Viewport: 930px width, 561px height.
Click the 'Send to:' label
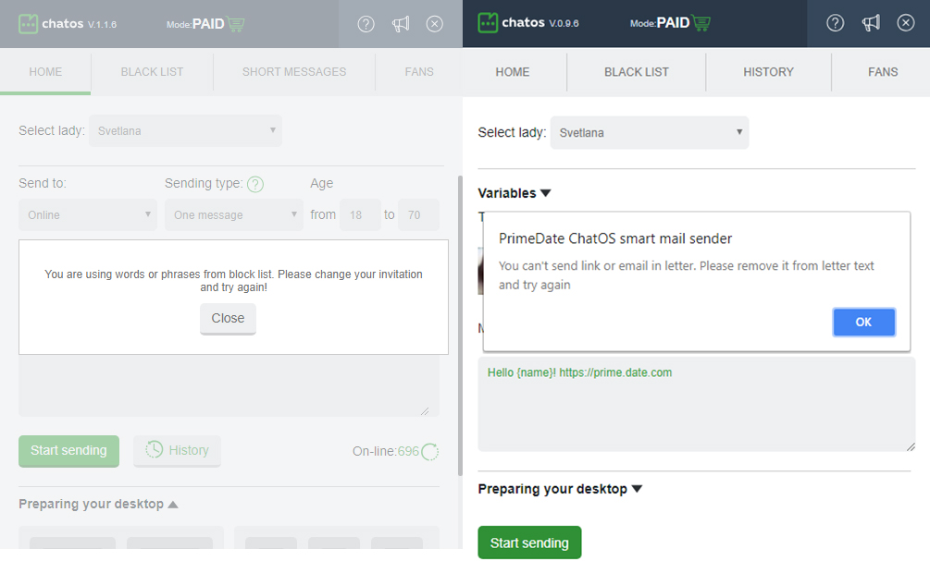point(43,184)
